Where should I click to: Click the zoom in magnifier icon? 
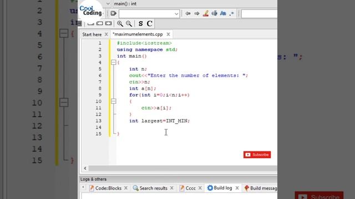click(x=120, y=23)
